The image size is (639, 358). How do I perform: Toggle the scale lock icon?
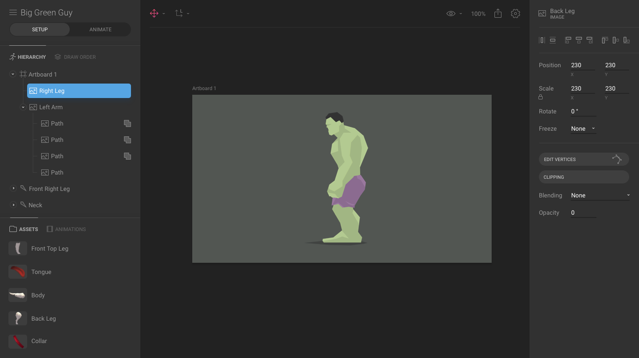tap(541, 97)
